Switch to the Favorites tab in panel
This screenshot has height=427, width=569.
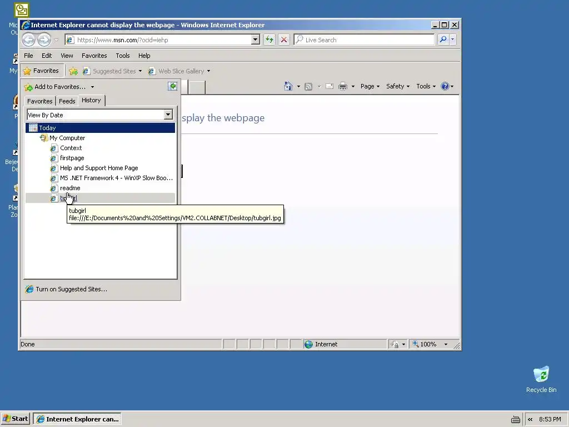[x=40, y=101]
